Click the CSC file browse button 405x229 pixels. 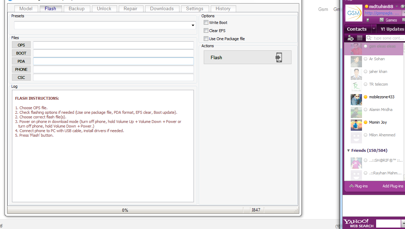click(21, 77)
